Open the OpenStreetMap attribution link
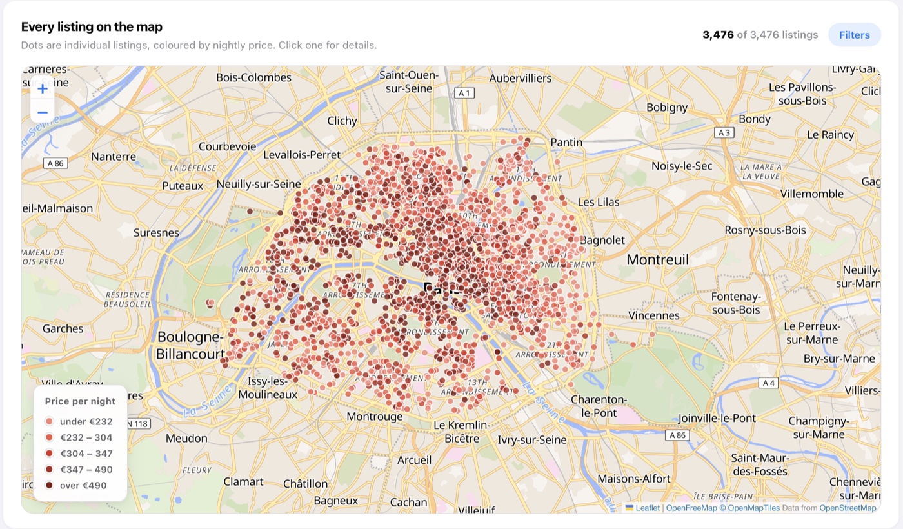Viewport: 903px width, 529px height. pyautogui.click(x=848, y=508)
